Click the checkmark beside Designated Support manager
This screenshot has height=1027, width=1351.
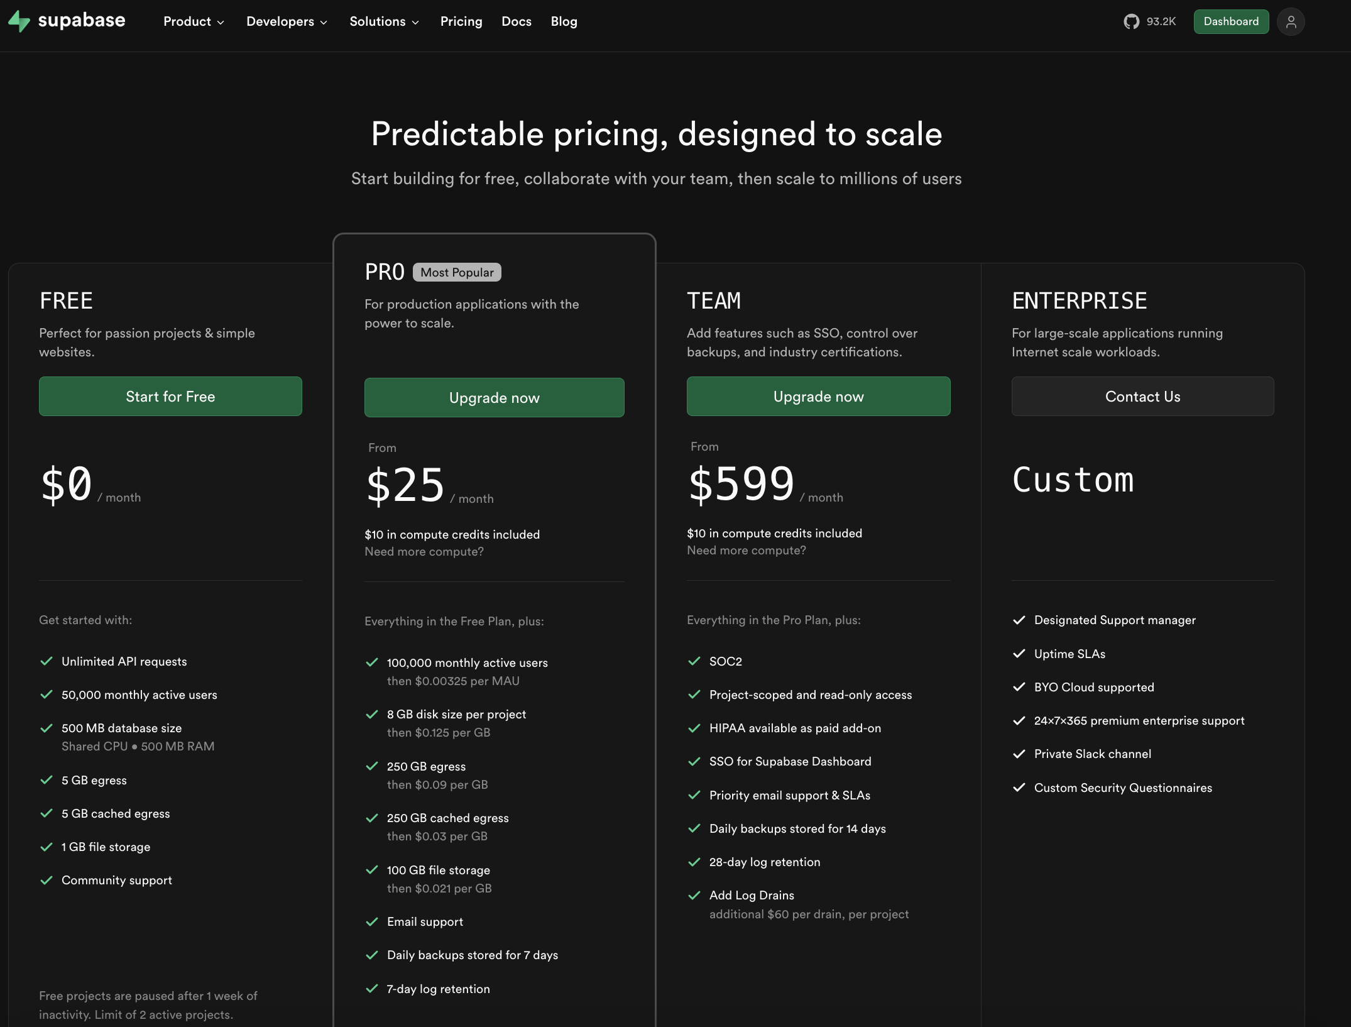(x=1019, y=620)
